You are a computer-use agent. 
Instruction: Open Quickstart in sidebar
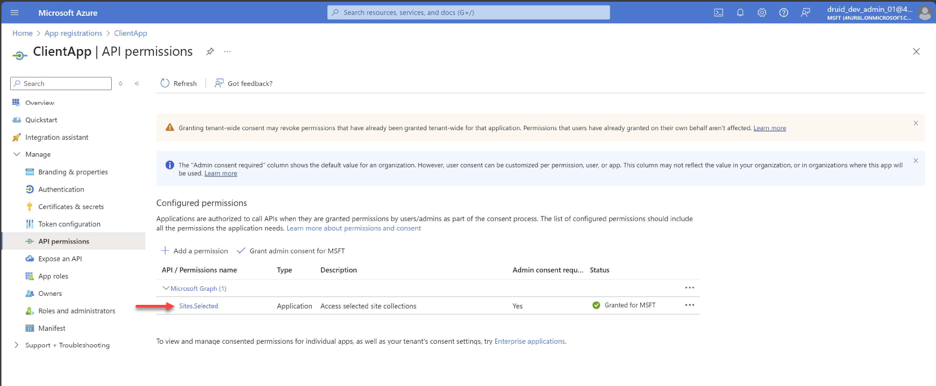pos(41,120)
